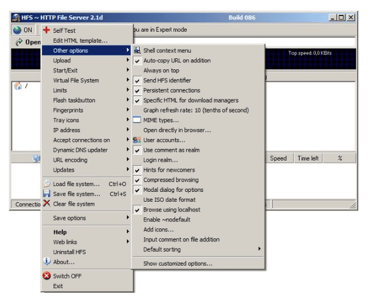This screenshot has height=303, width=369.
Task: Click the red X Clear file system icon
Action: (x=47, y=203)
